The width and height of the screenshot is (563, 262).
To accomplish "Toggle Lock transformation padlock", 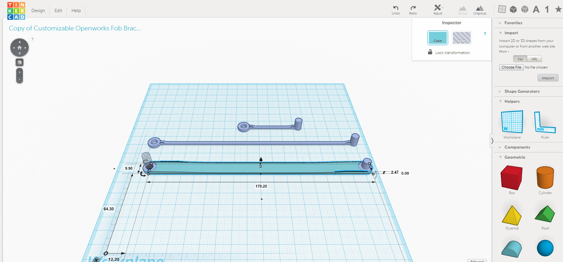I will coord(430,52).
